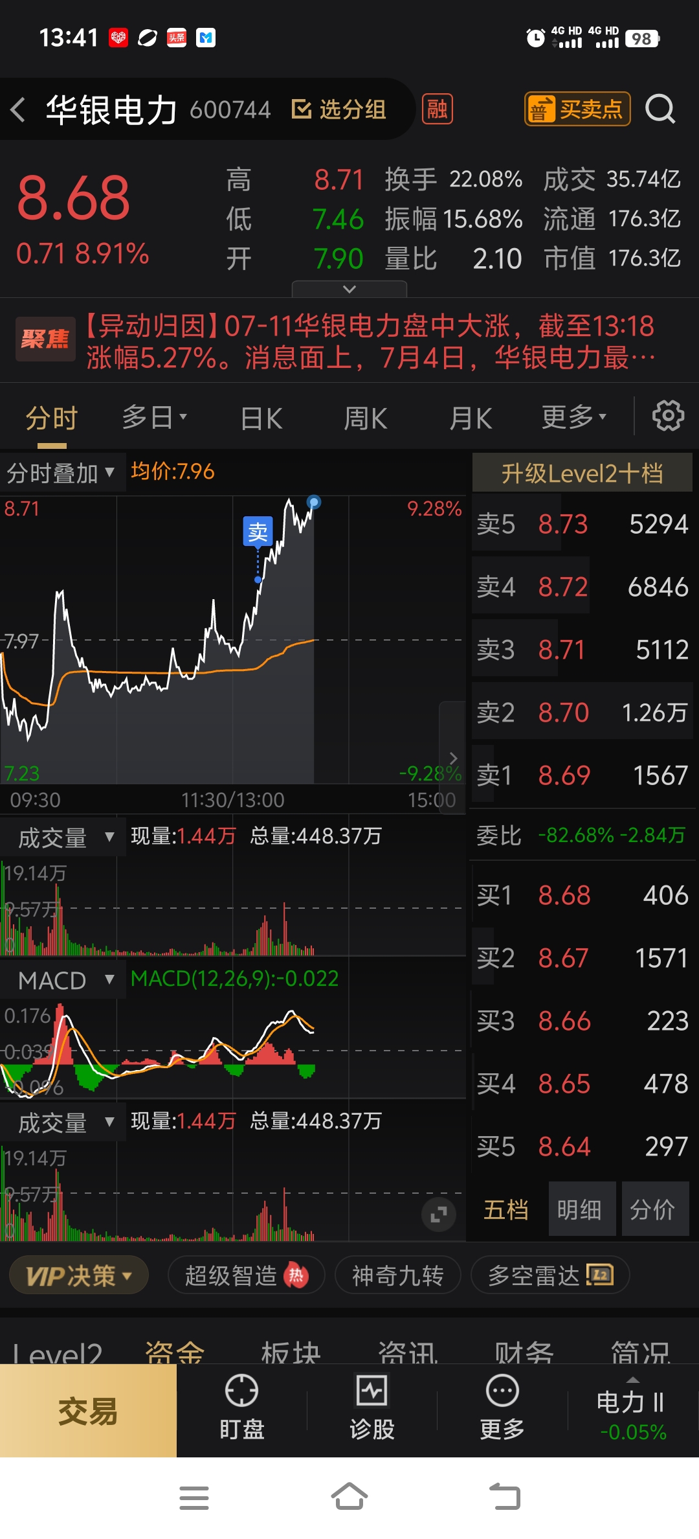Tap the 卖3 8.71 order row
This screenshot has width=699, height=1539.
click(x=582, y=650)
